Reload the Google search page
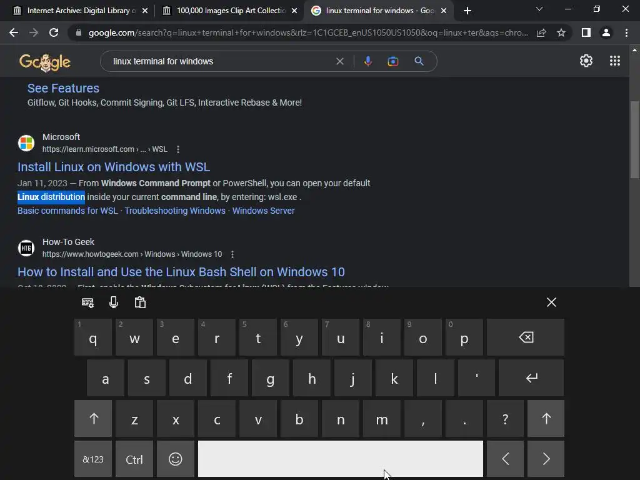The width and height of the screenshot is (640, 480). click(54, 32)
